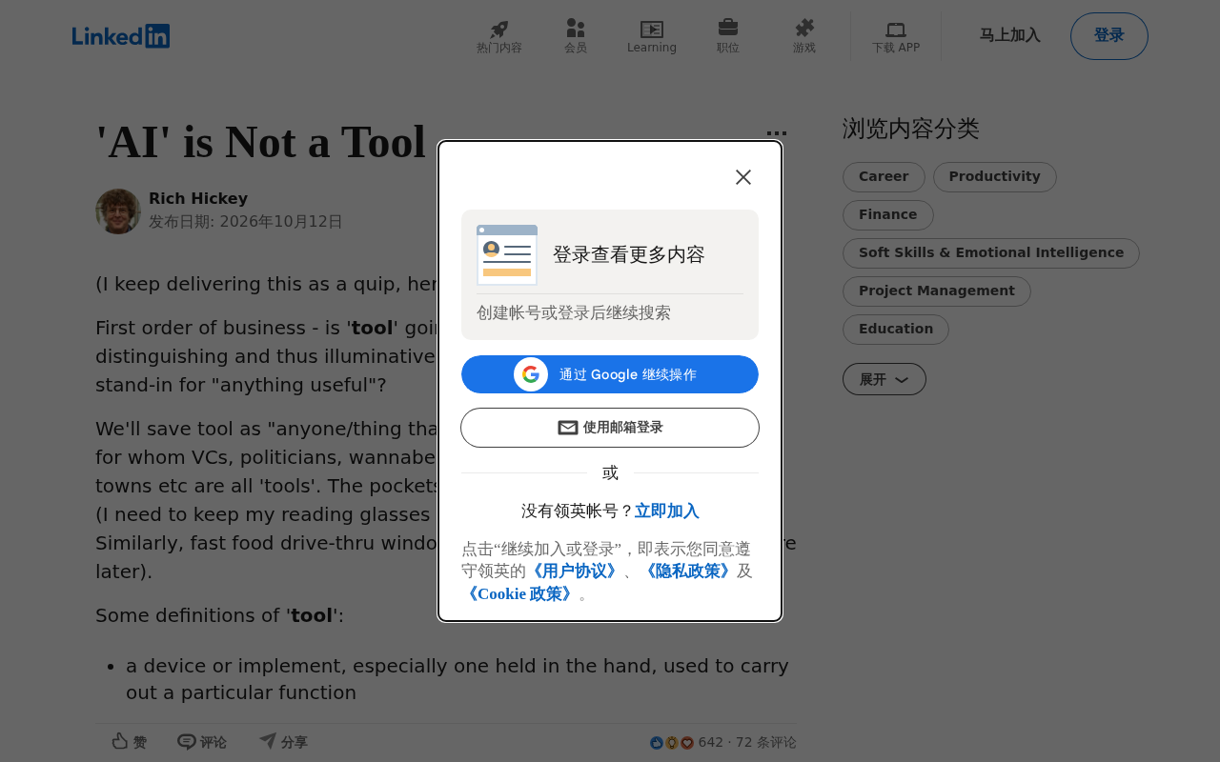Close the sign-in dialog with X
The image size is (1220, 762).
click(x=743, y=177)
